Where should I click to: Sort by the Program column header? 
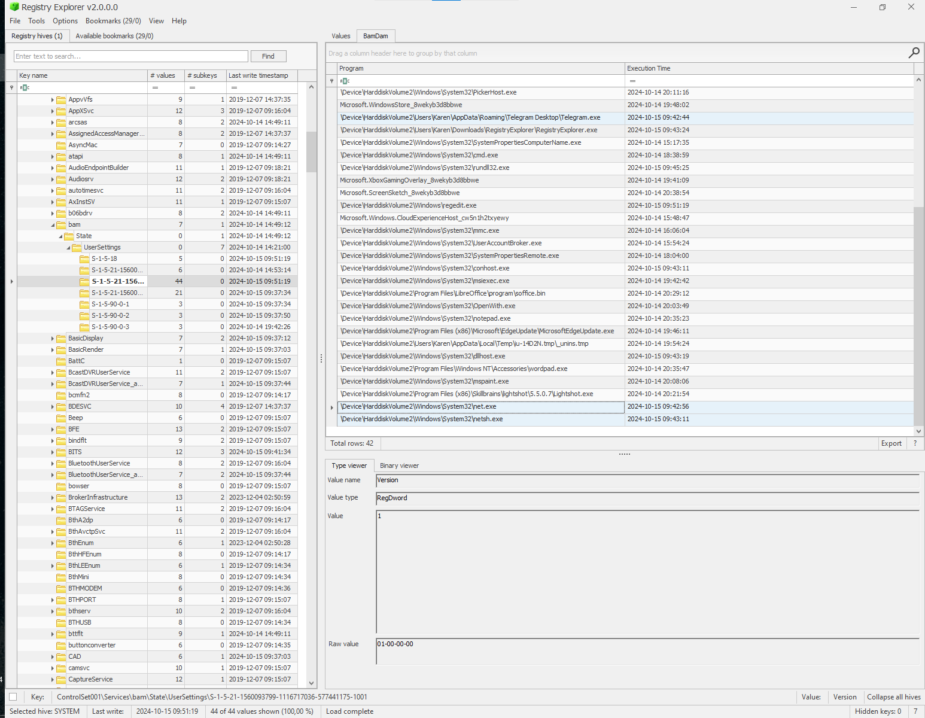point(480,68)
